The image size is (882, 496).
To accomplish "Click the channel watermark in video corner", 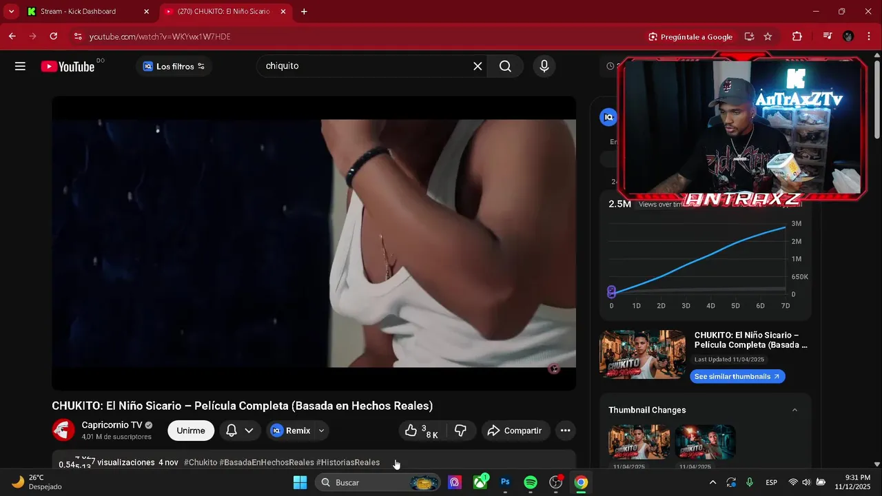I will point(553,369).
